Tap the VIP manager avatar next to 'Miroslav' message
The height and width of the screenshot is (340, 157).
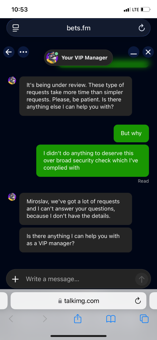tap(12, 197)
